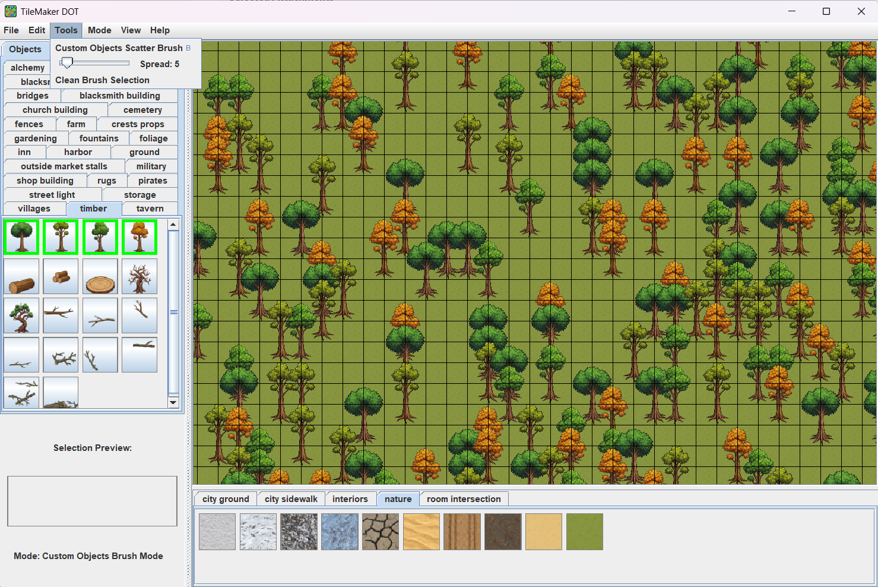Switch to the city ground tile tab
The width and height of the screenshot is (878, 587).
tap(226, 499)
